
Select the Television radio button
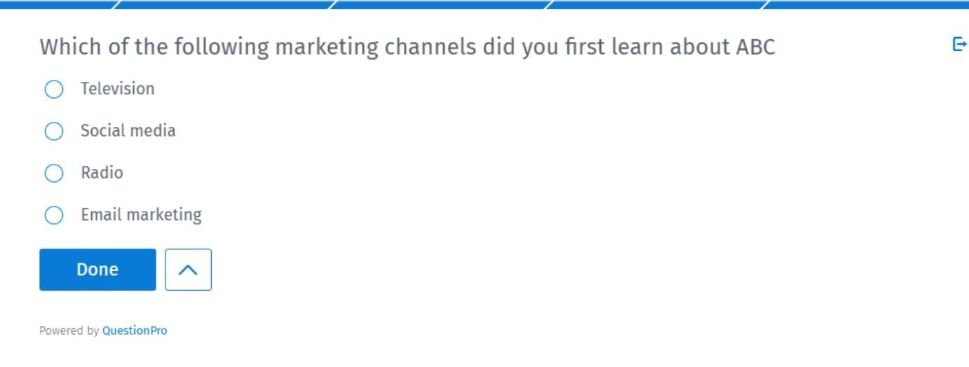pyautogui.click(x=54, y=90)
